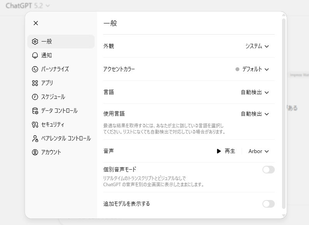This screenshot has width=309, height=225.
Task: Play the voice sample with 再生
Action: pos(226,151)
